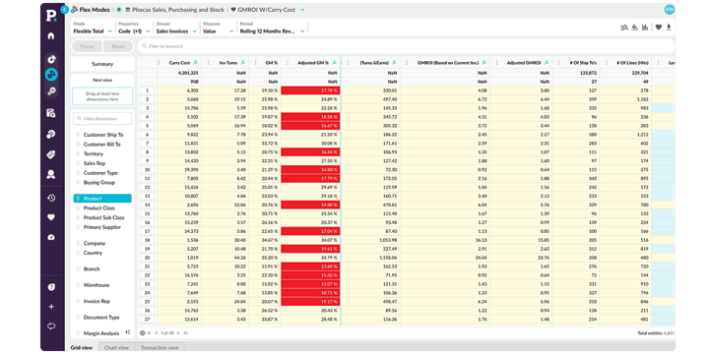Image resolution: width=709 pixels, height=354 pixels.
Task: Click the fx icon on Adjusted GM % column
Action: coord(334,62)
